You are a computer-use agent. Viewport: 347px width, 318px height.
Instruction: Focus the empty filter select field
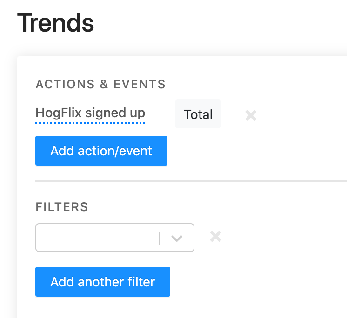98,238
